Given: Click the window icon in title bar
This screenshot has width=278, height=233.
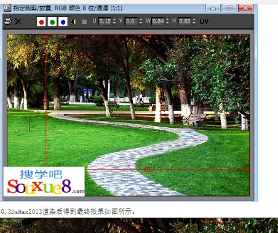Looking at the screenshot, I should click(x=7, y=8).
